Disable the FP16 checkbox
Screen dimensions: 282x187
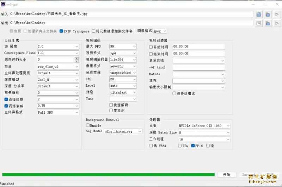[193, 146]
